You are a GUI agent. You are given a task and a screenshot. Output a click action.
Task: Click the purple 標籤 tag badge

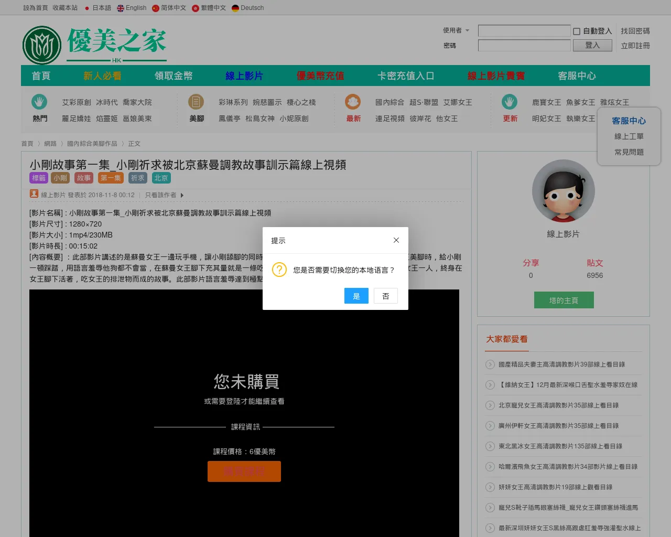(x=39, y=178)
